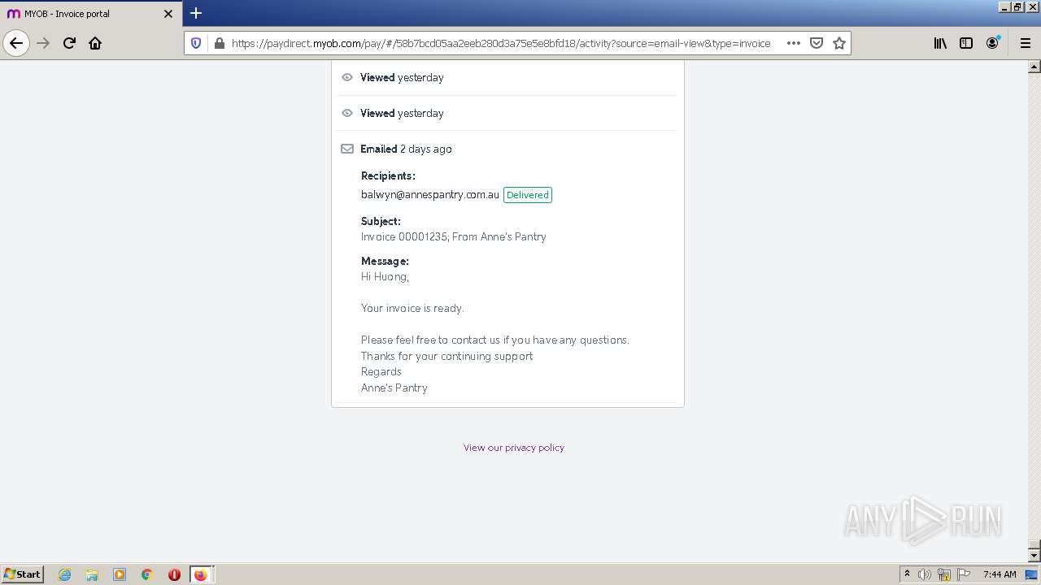Save page to Pocket icon
The width and height of the screenshot is (1041, 585).
click(x=817, y=43)
